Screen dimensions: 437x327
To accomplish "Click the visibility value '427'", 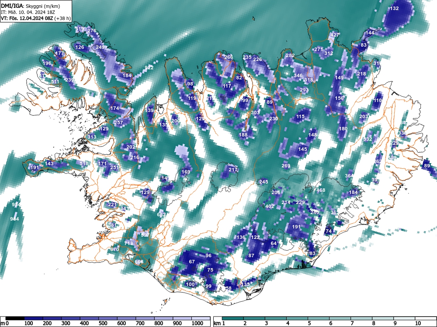I will pos(335,35).
